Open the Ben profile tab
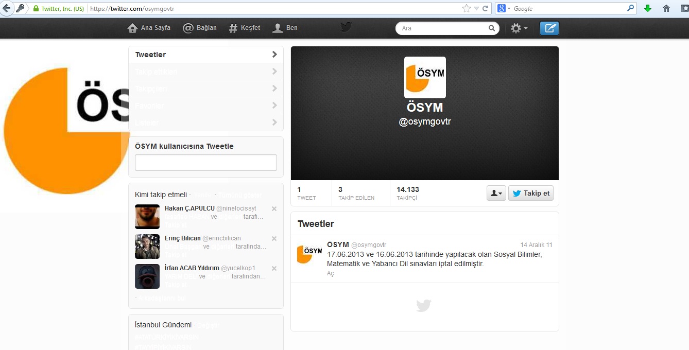Viewport: 689px width, 350px height. coord(285,28)
